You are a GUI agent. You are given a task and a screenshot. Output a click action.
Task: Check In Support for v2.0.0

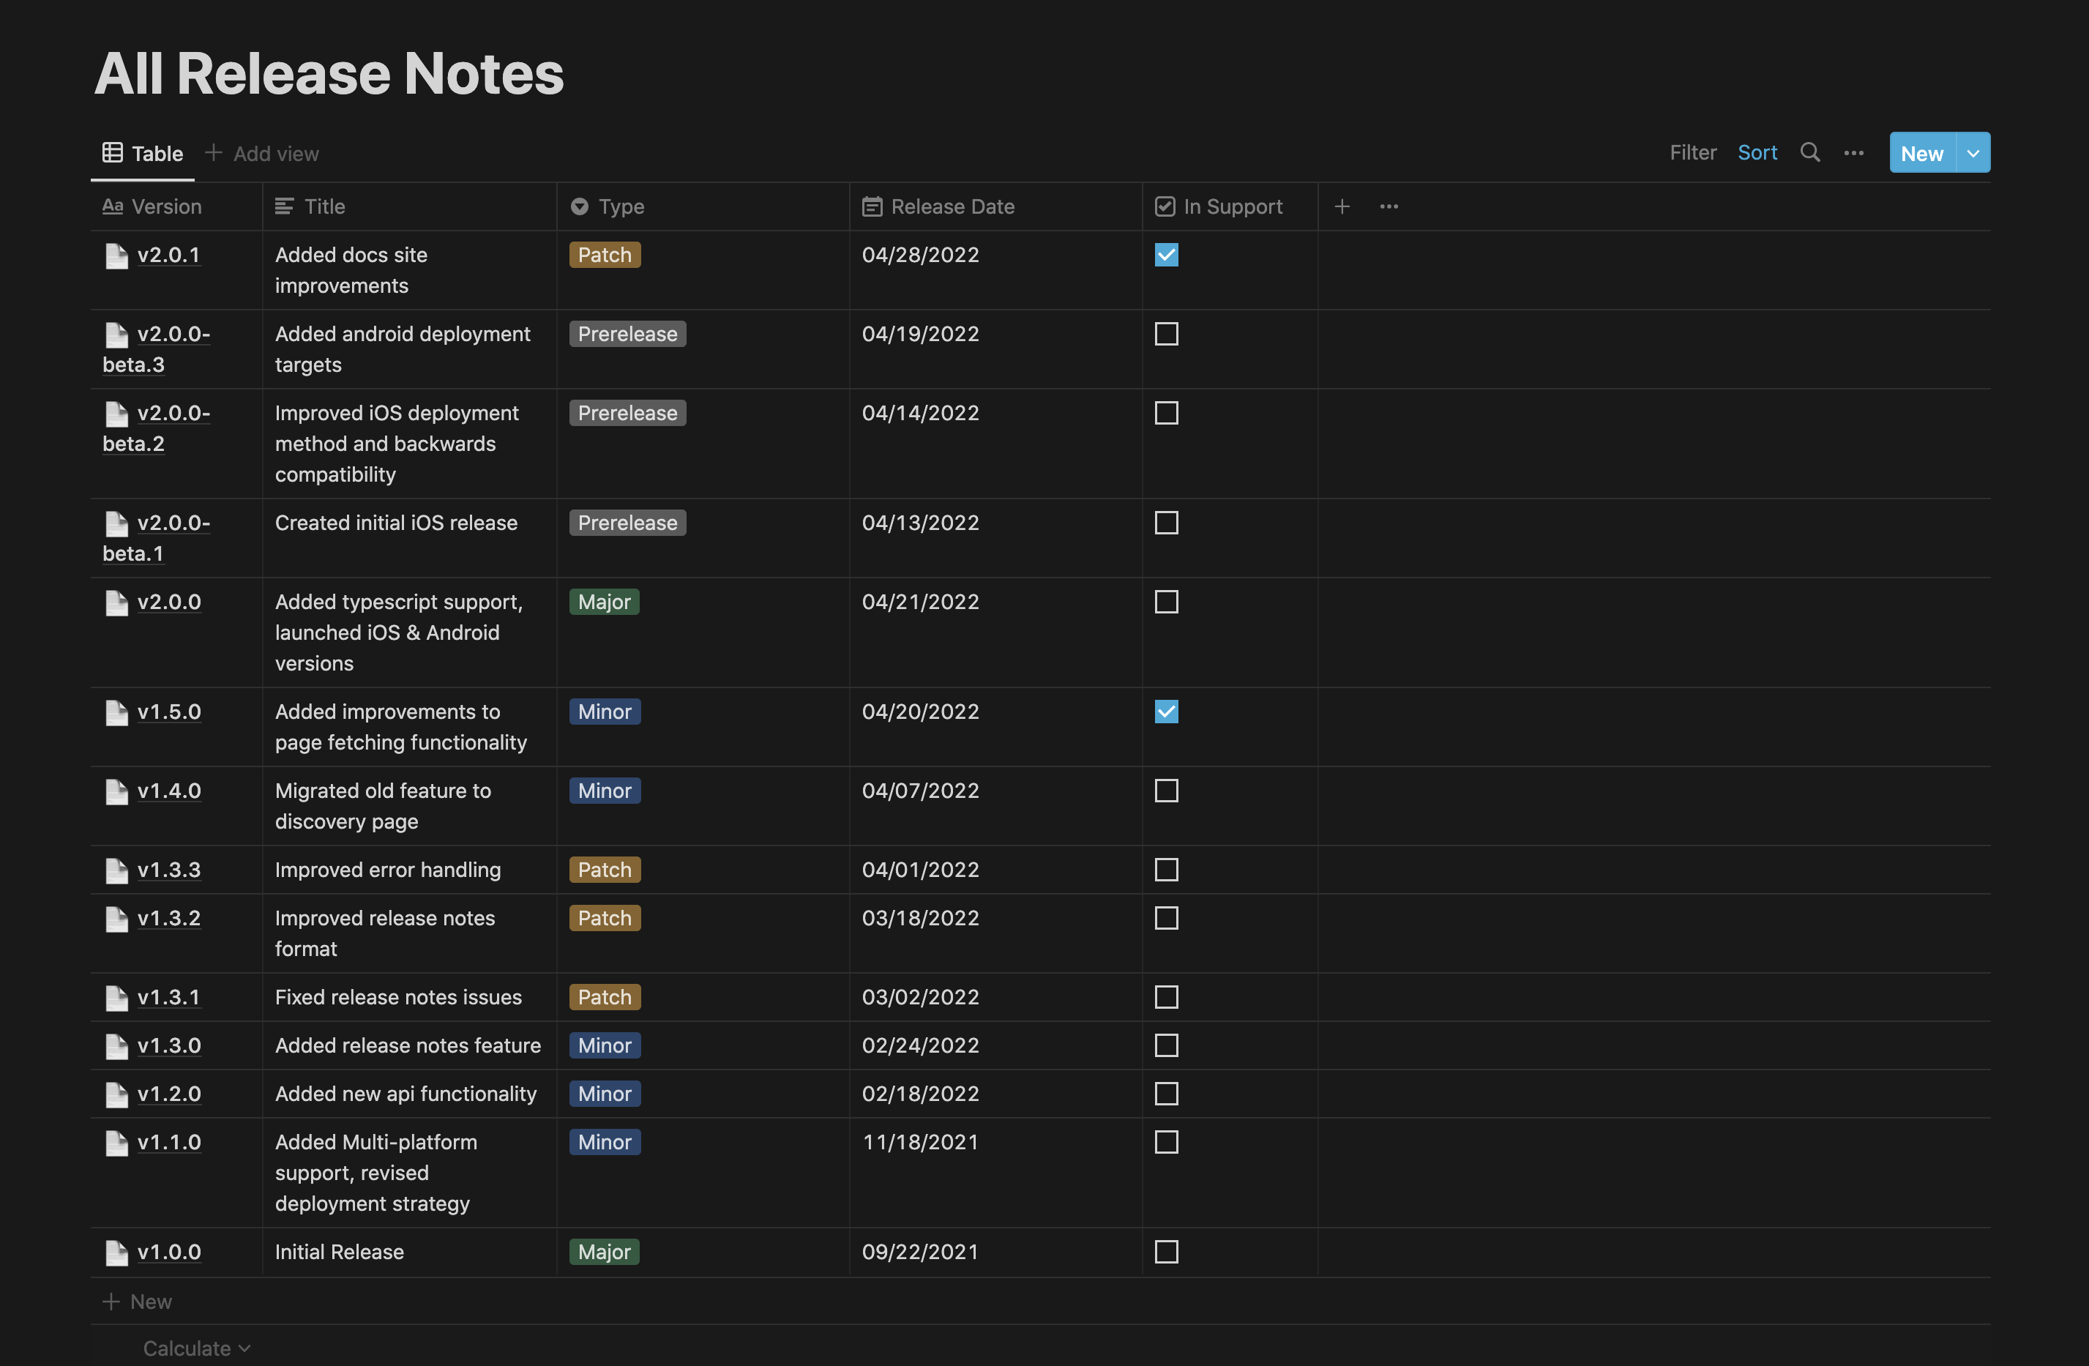click(x=1165, y=602)
